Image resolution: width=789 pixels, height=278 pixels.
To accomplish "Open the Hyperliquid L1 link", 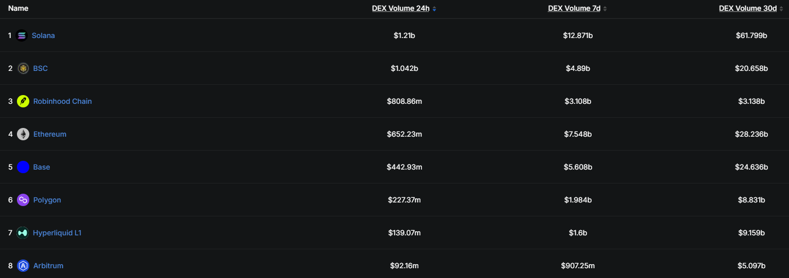I will pos(57,233).
